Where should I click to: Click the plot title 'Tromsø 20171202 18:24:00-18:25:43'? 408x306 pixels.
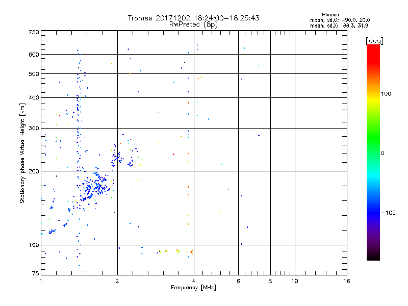[x=193, y=18]
